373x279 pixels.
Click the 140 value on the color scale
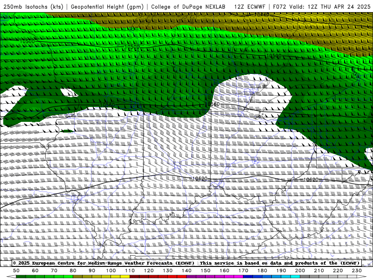pyautogui.click(x=186, y=271)
